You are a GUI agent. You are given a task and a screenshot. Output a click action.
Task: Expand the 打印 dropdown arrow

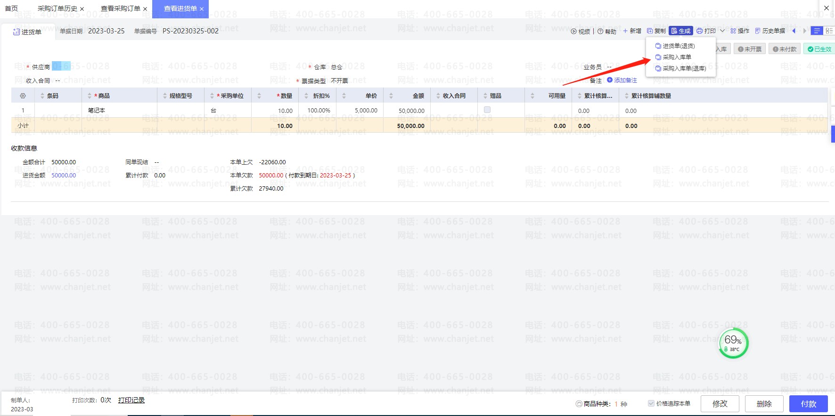722,31
